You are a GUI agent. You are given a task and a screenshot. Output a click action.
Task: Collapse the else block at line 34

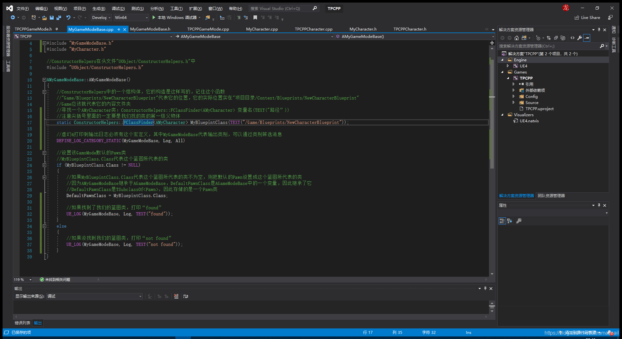(44, 226)
